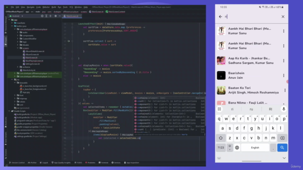This screenshot has width=303, height=170.
Task: Tap the backspace key on keyboard
Action: 282,138
